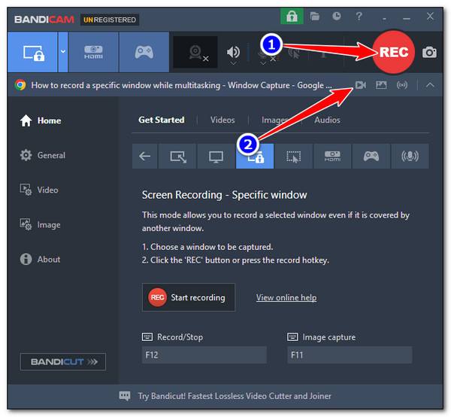Select fullscreen monitor recording mode icon
The width and height of the screenshot is (451, 417).
click(216, 156)
